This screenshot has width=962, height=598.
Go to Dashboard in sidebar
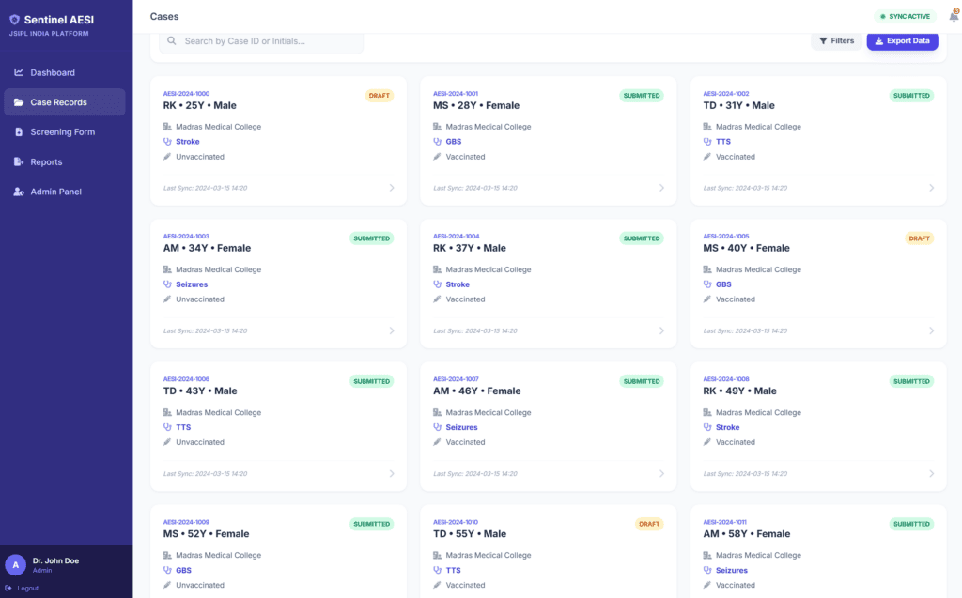(53, 72)
